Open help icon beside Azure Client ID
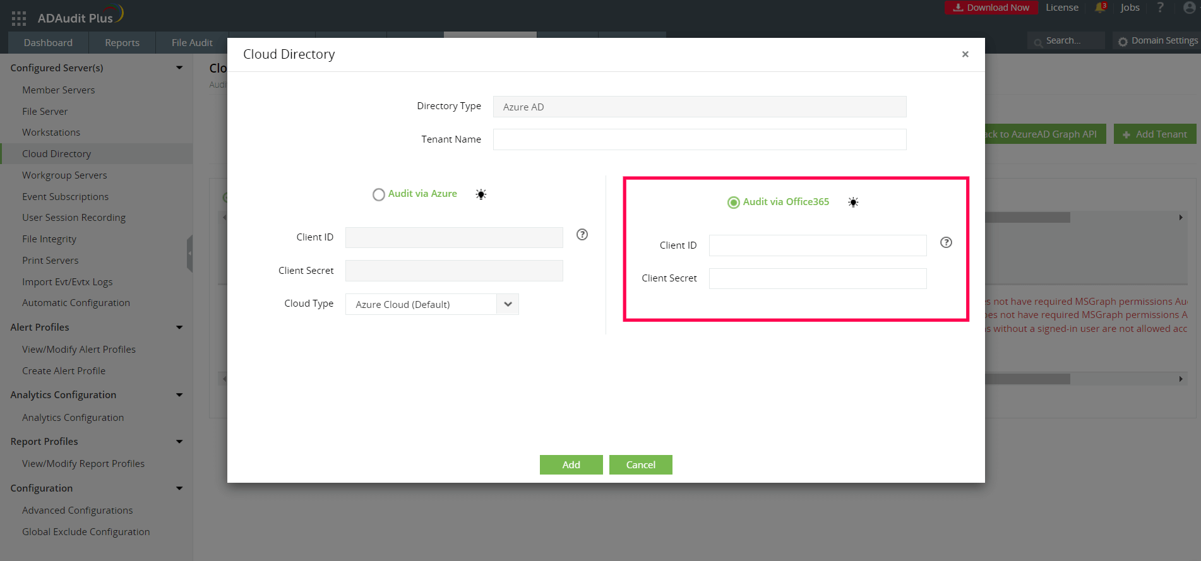Screen dimensions: 1201x561 pos(582,235)
